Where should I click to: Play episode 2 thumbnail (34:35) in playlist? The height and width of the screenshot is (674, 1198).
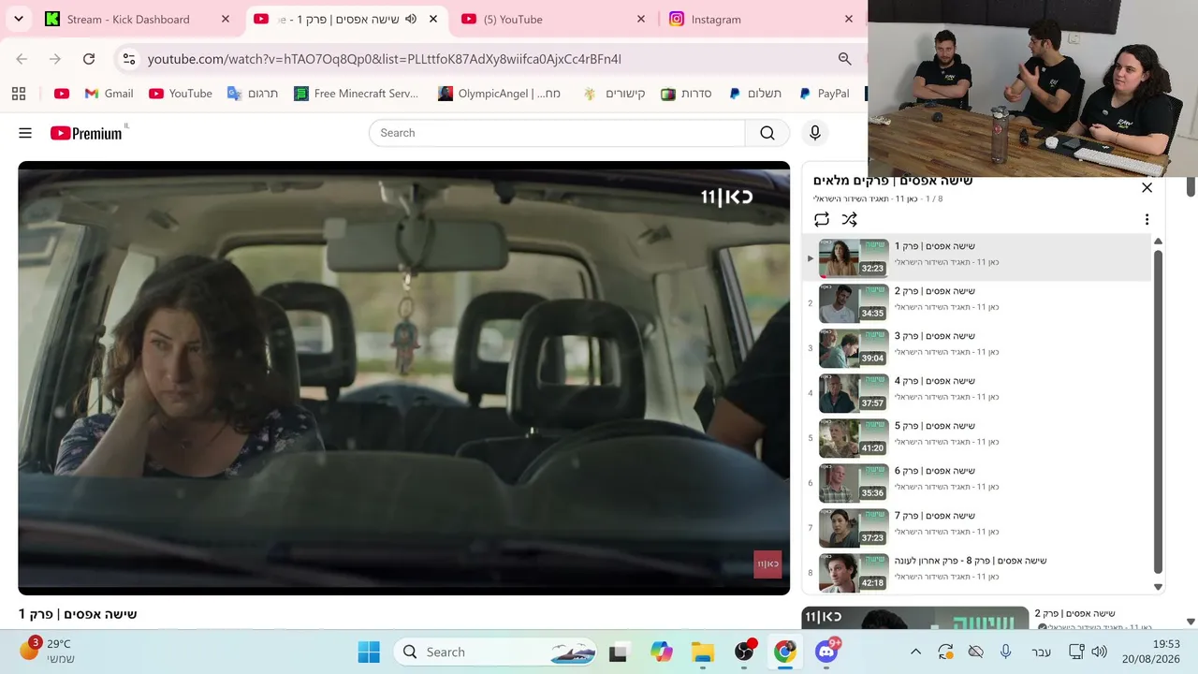853,303
